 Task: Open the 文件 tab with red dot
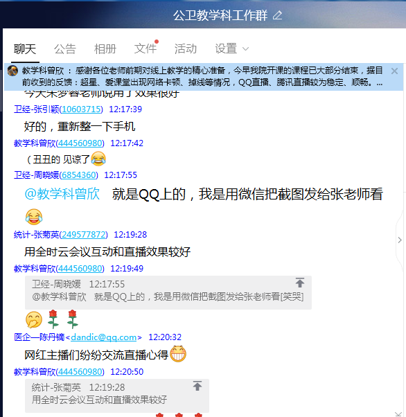point(145,48)
